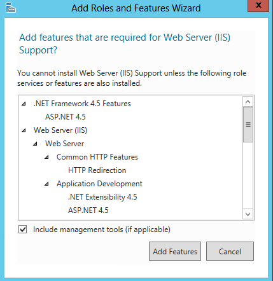Collapse the Web Server sub-node triangle
The width and height of the screenshot is (273, 281).
[x=35, y=144]
